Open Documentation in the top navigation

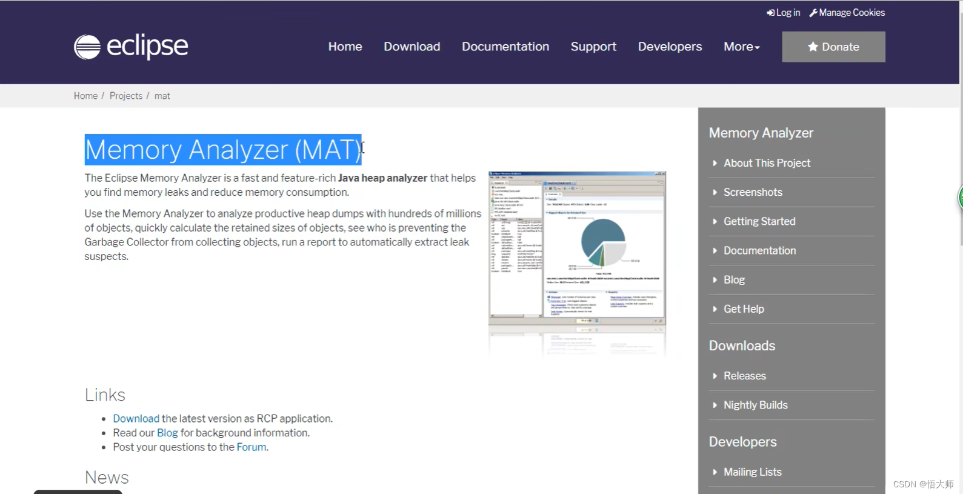click(x=505, y=47)
